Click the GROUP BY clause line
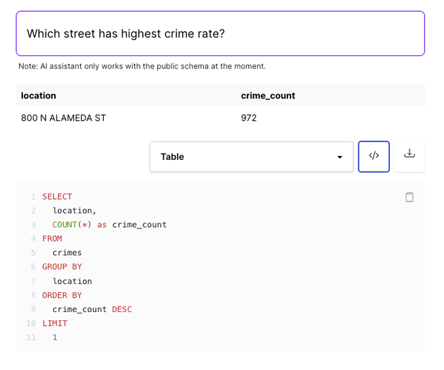This screenshot has width=444, height=370. (62, 267)
